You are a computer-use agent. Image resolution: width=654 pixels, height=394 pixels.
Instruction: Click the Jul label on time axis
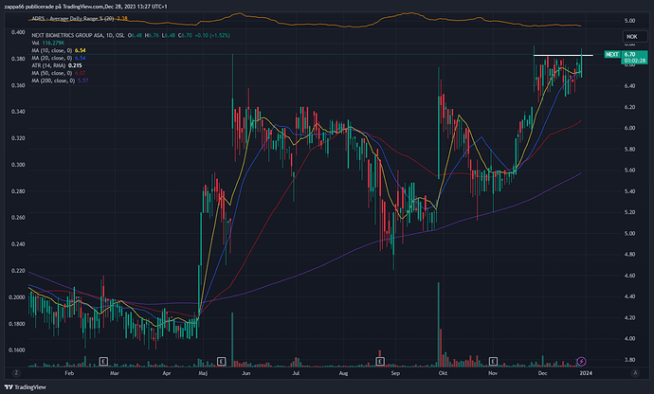(x=296, y=373)
